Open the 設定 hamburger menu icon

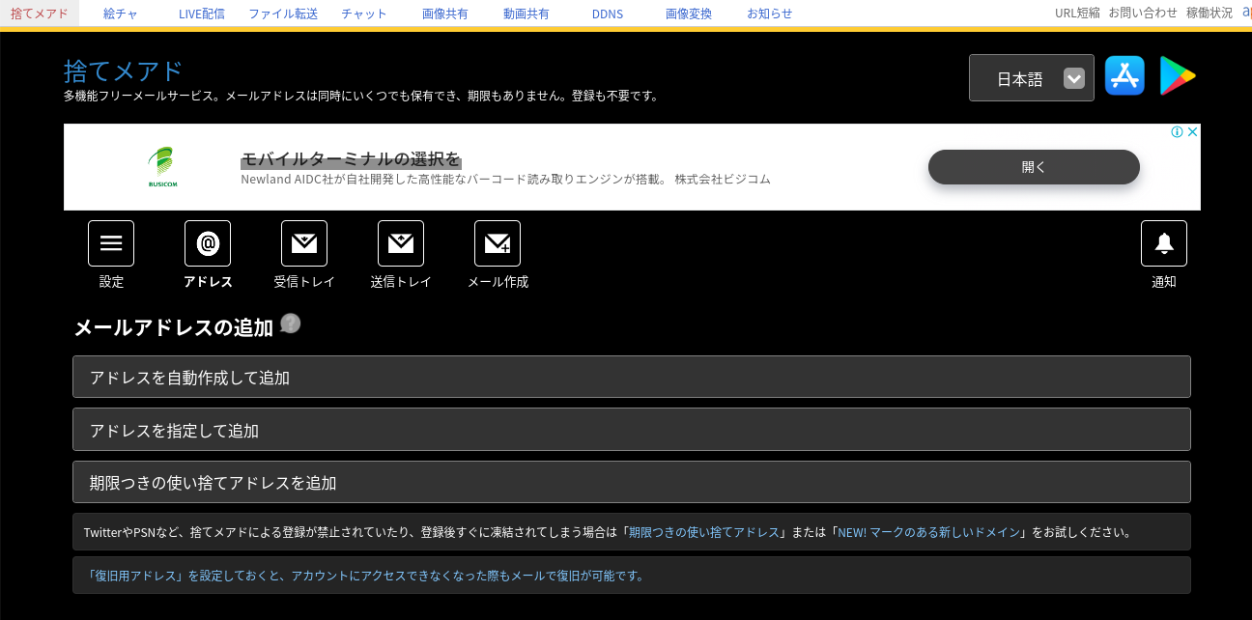click(111, 243)
